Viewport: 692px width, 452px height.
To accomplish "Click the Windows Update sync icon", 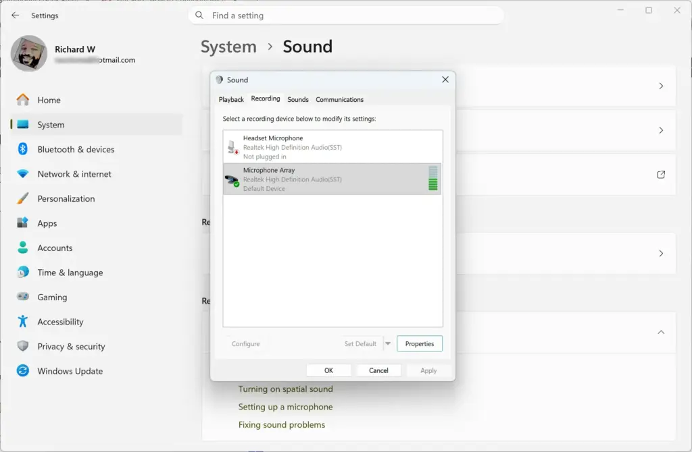I will pos(22,370).
